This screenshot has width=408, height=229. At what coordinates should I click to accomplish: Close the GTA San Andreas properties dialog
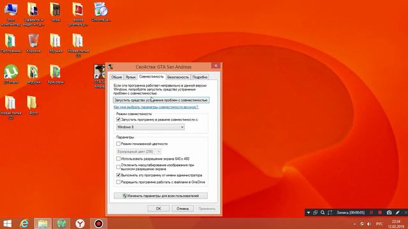(x=215, y=66)
